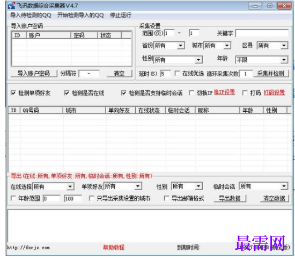The height and width of the screenshot is (260, 295).
Task: Click 性别 column header in results table
Action: click(x=275, y=111)
